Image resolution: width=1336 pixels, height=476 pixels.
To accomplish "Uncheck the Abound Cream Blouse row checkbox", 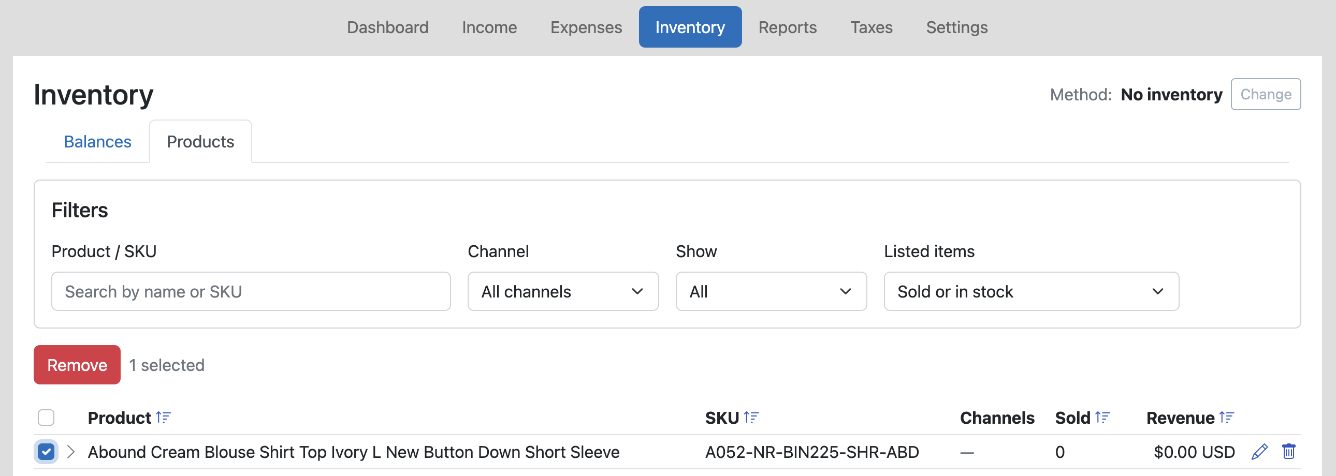I will 46,452.
